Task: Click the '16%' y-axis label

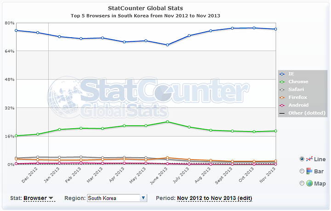Action: (10, 137)
